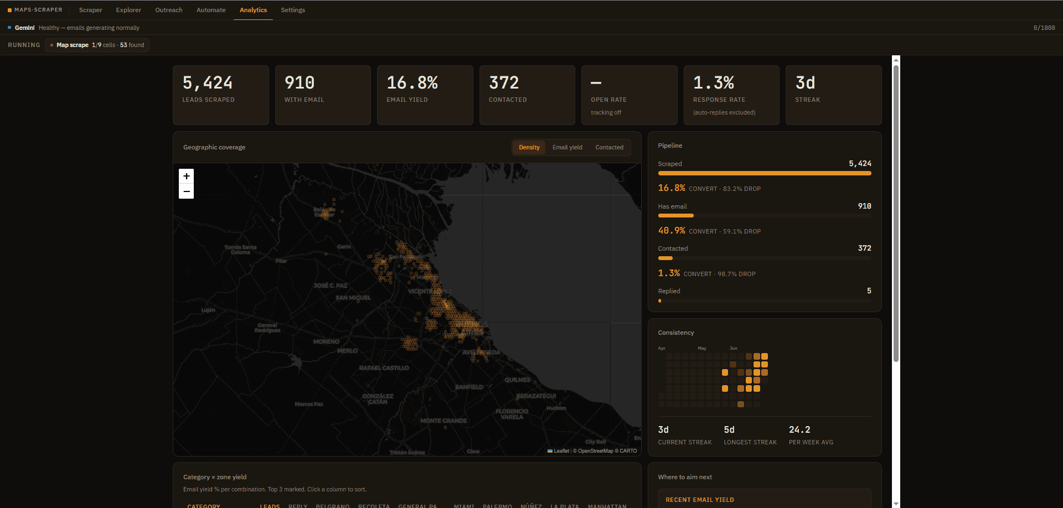Click the 24.2 PER WEEK AVG value
The width and height of the screenshot is (1063, 508).
[x=799, y=429]
